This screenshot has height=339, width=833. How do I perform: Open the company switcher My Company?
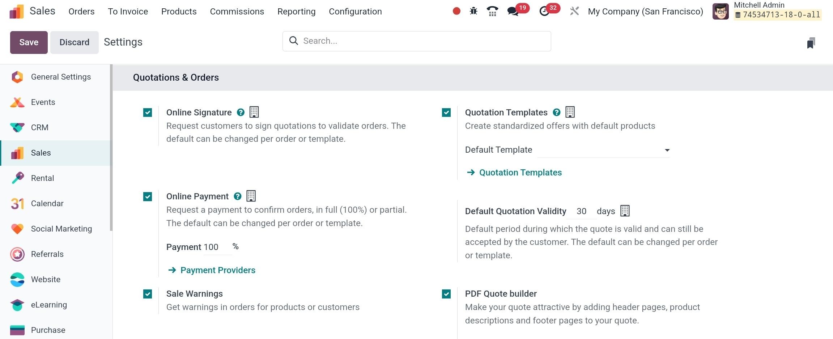[x=645, y=12]
